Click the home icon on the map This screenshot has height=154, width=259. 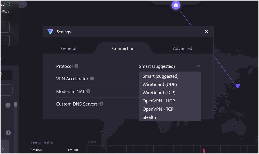pos(176,5)
